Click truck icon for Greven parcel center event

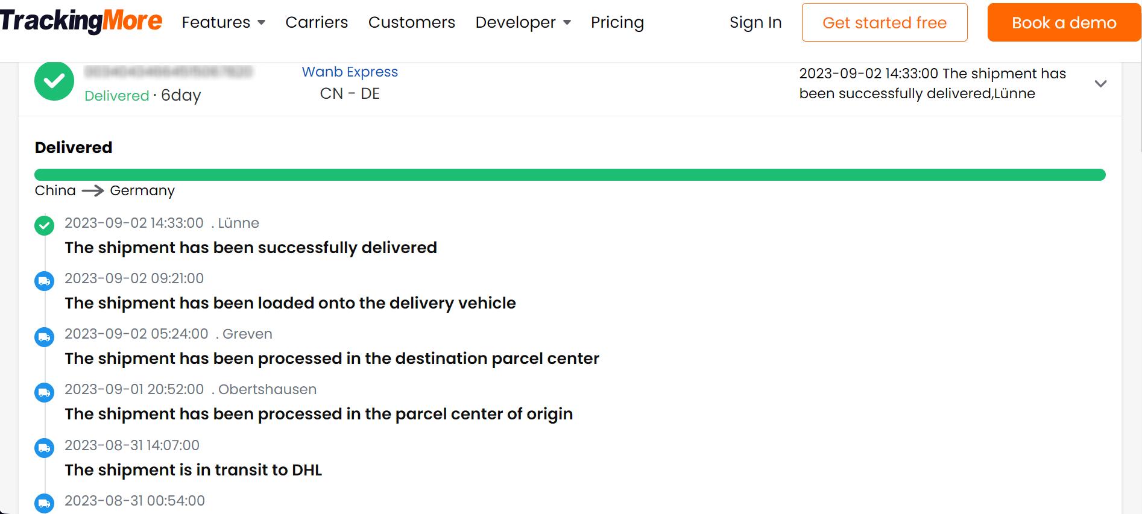44,336
